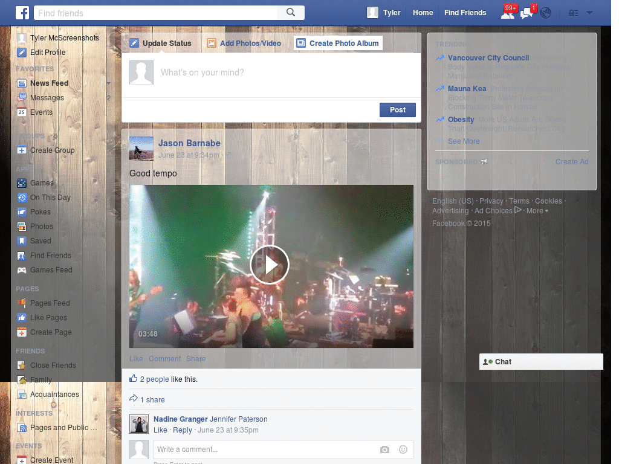
Task: Click the Create Group plus icon
Action: tap(22, 150)
